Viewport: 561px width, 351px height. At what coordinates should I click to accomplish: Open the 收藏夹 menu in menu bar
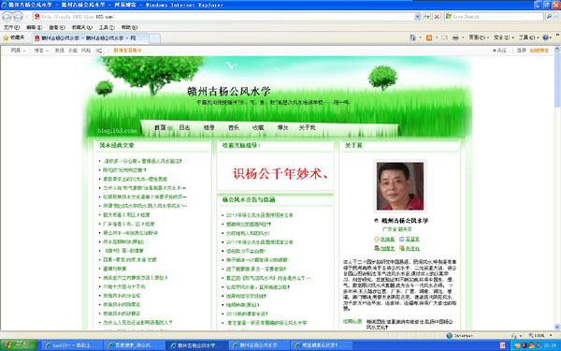tap(82, 27)
